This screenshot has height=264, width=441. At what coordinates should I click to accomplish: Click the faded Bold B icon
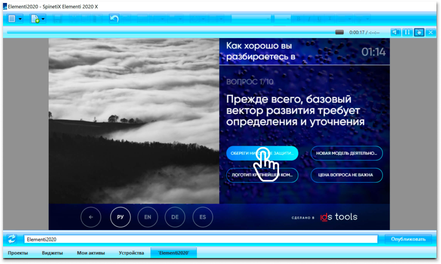click(x=298, y=19)
